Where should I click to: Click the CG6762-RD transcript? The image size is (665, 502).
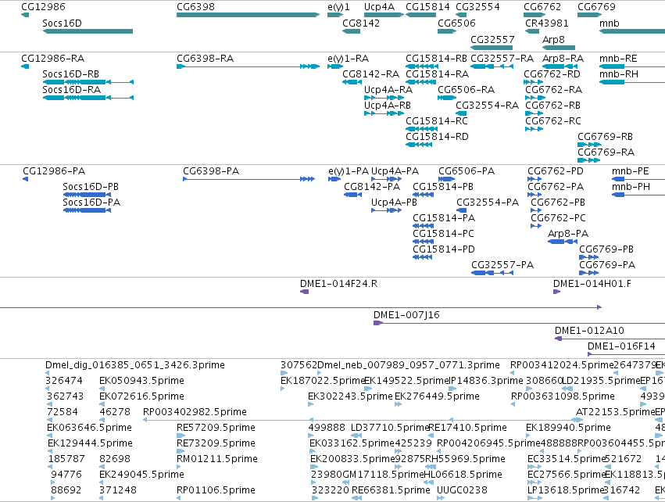click(535, 82)
